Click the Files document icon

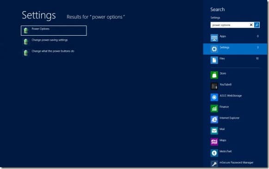[x=214, y=60]
